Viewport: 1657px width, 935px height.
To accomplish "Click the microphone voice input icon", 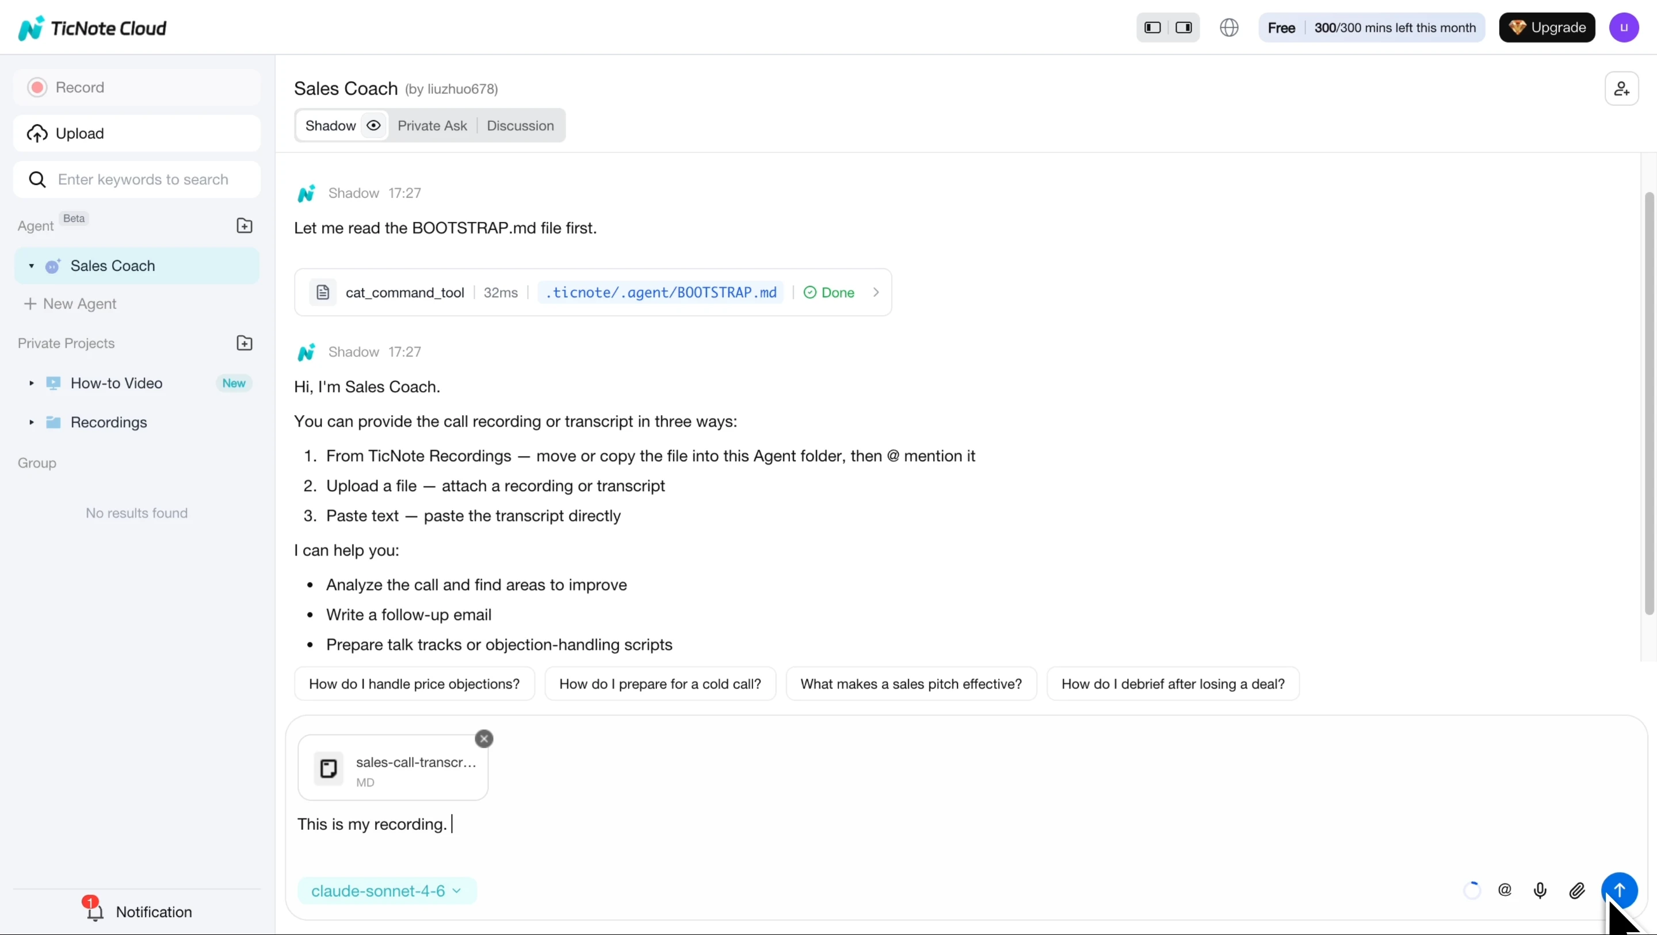I will 1541,891.
